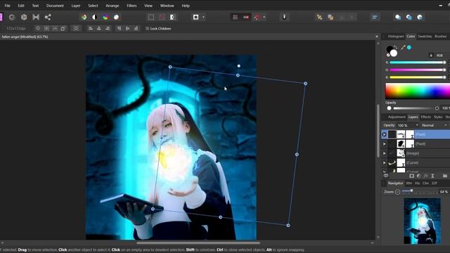
Task: Open the File menu
Action: click(x=7, y=6)
